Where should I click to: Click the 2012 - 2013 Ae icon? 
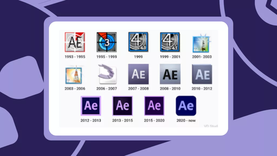point(91,106)
